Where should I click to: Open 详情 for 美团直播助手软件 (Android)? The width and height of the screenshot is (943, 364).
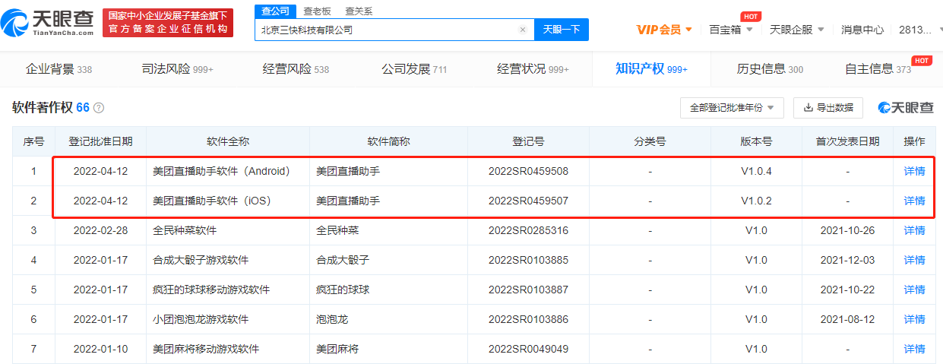(x=914, y=171)
